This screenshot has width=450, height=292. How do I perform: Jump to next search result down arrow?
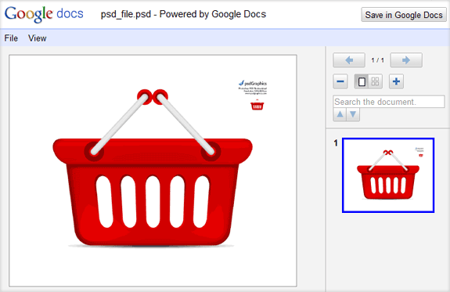coord(353,114)
